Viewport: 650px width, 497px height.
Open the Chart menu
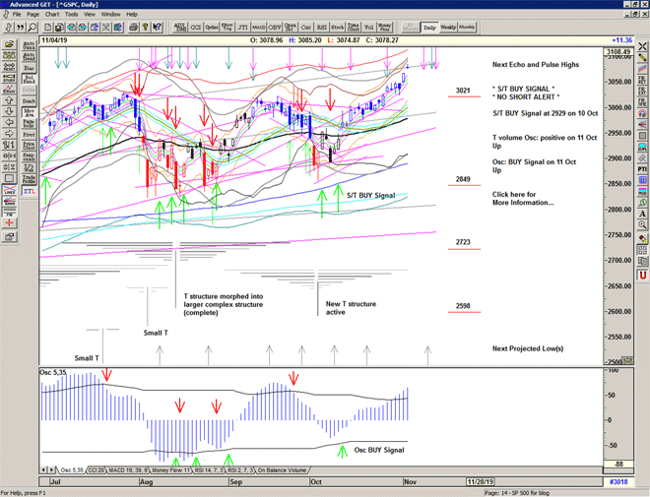click(x=53, y=15)
